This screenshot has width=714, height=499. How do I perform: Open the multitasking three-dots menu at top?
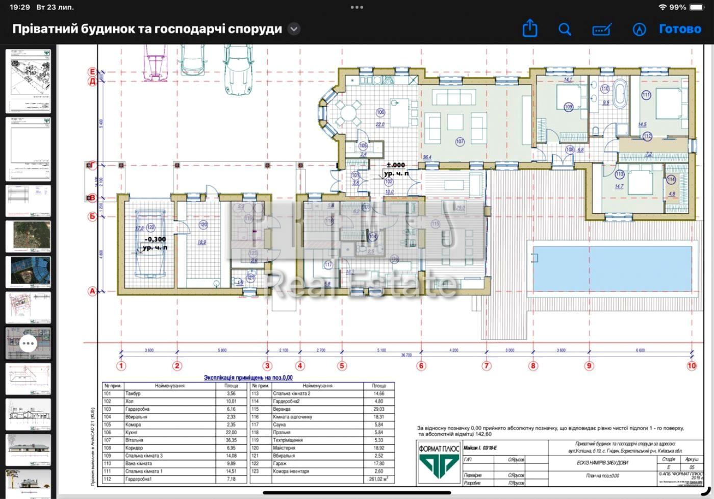click(357, 7)
